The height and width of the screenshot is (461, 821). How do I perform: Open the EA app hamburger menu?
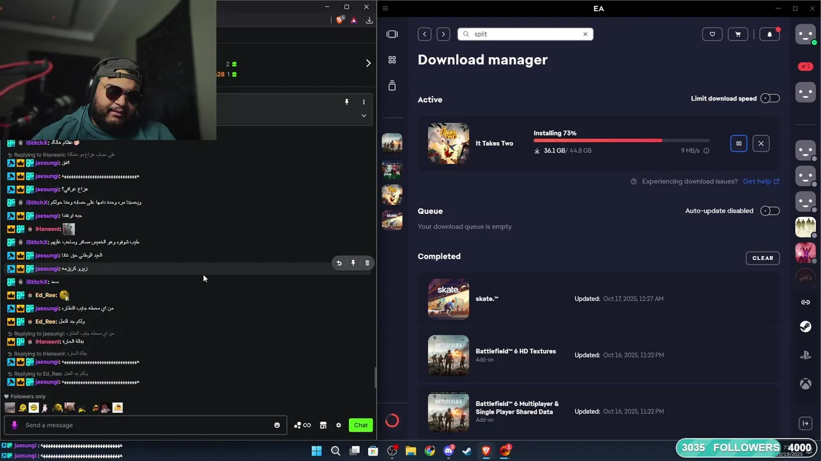coord(385,8)
